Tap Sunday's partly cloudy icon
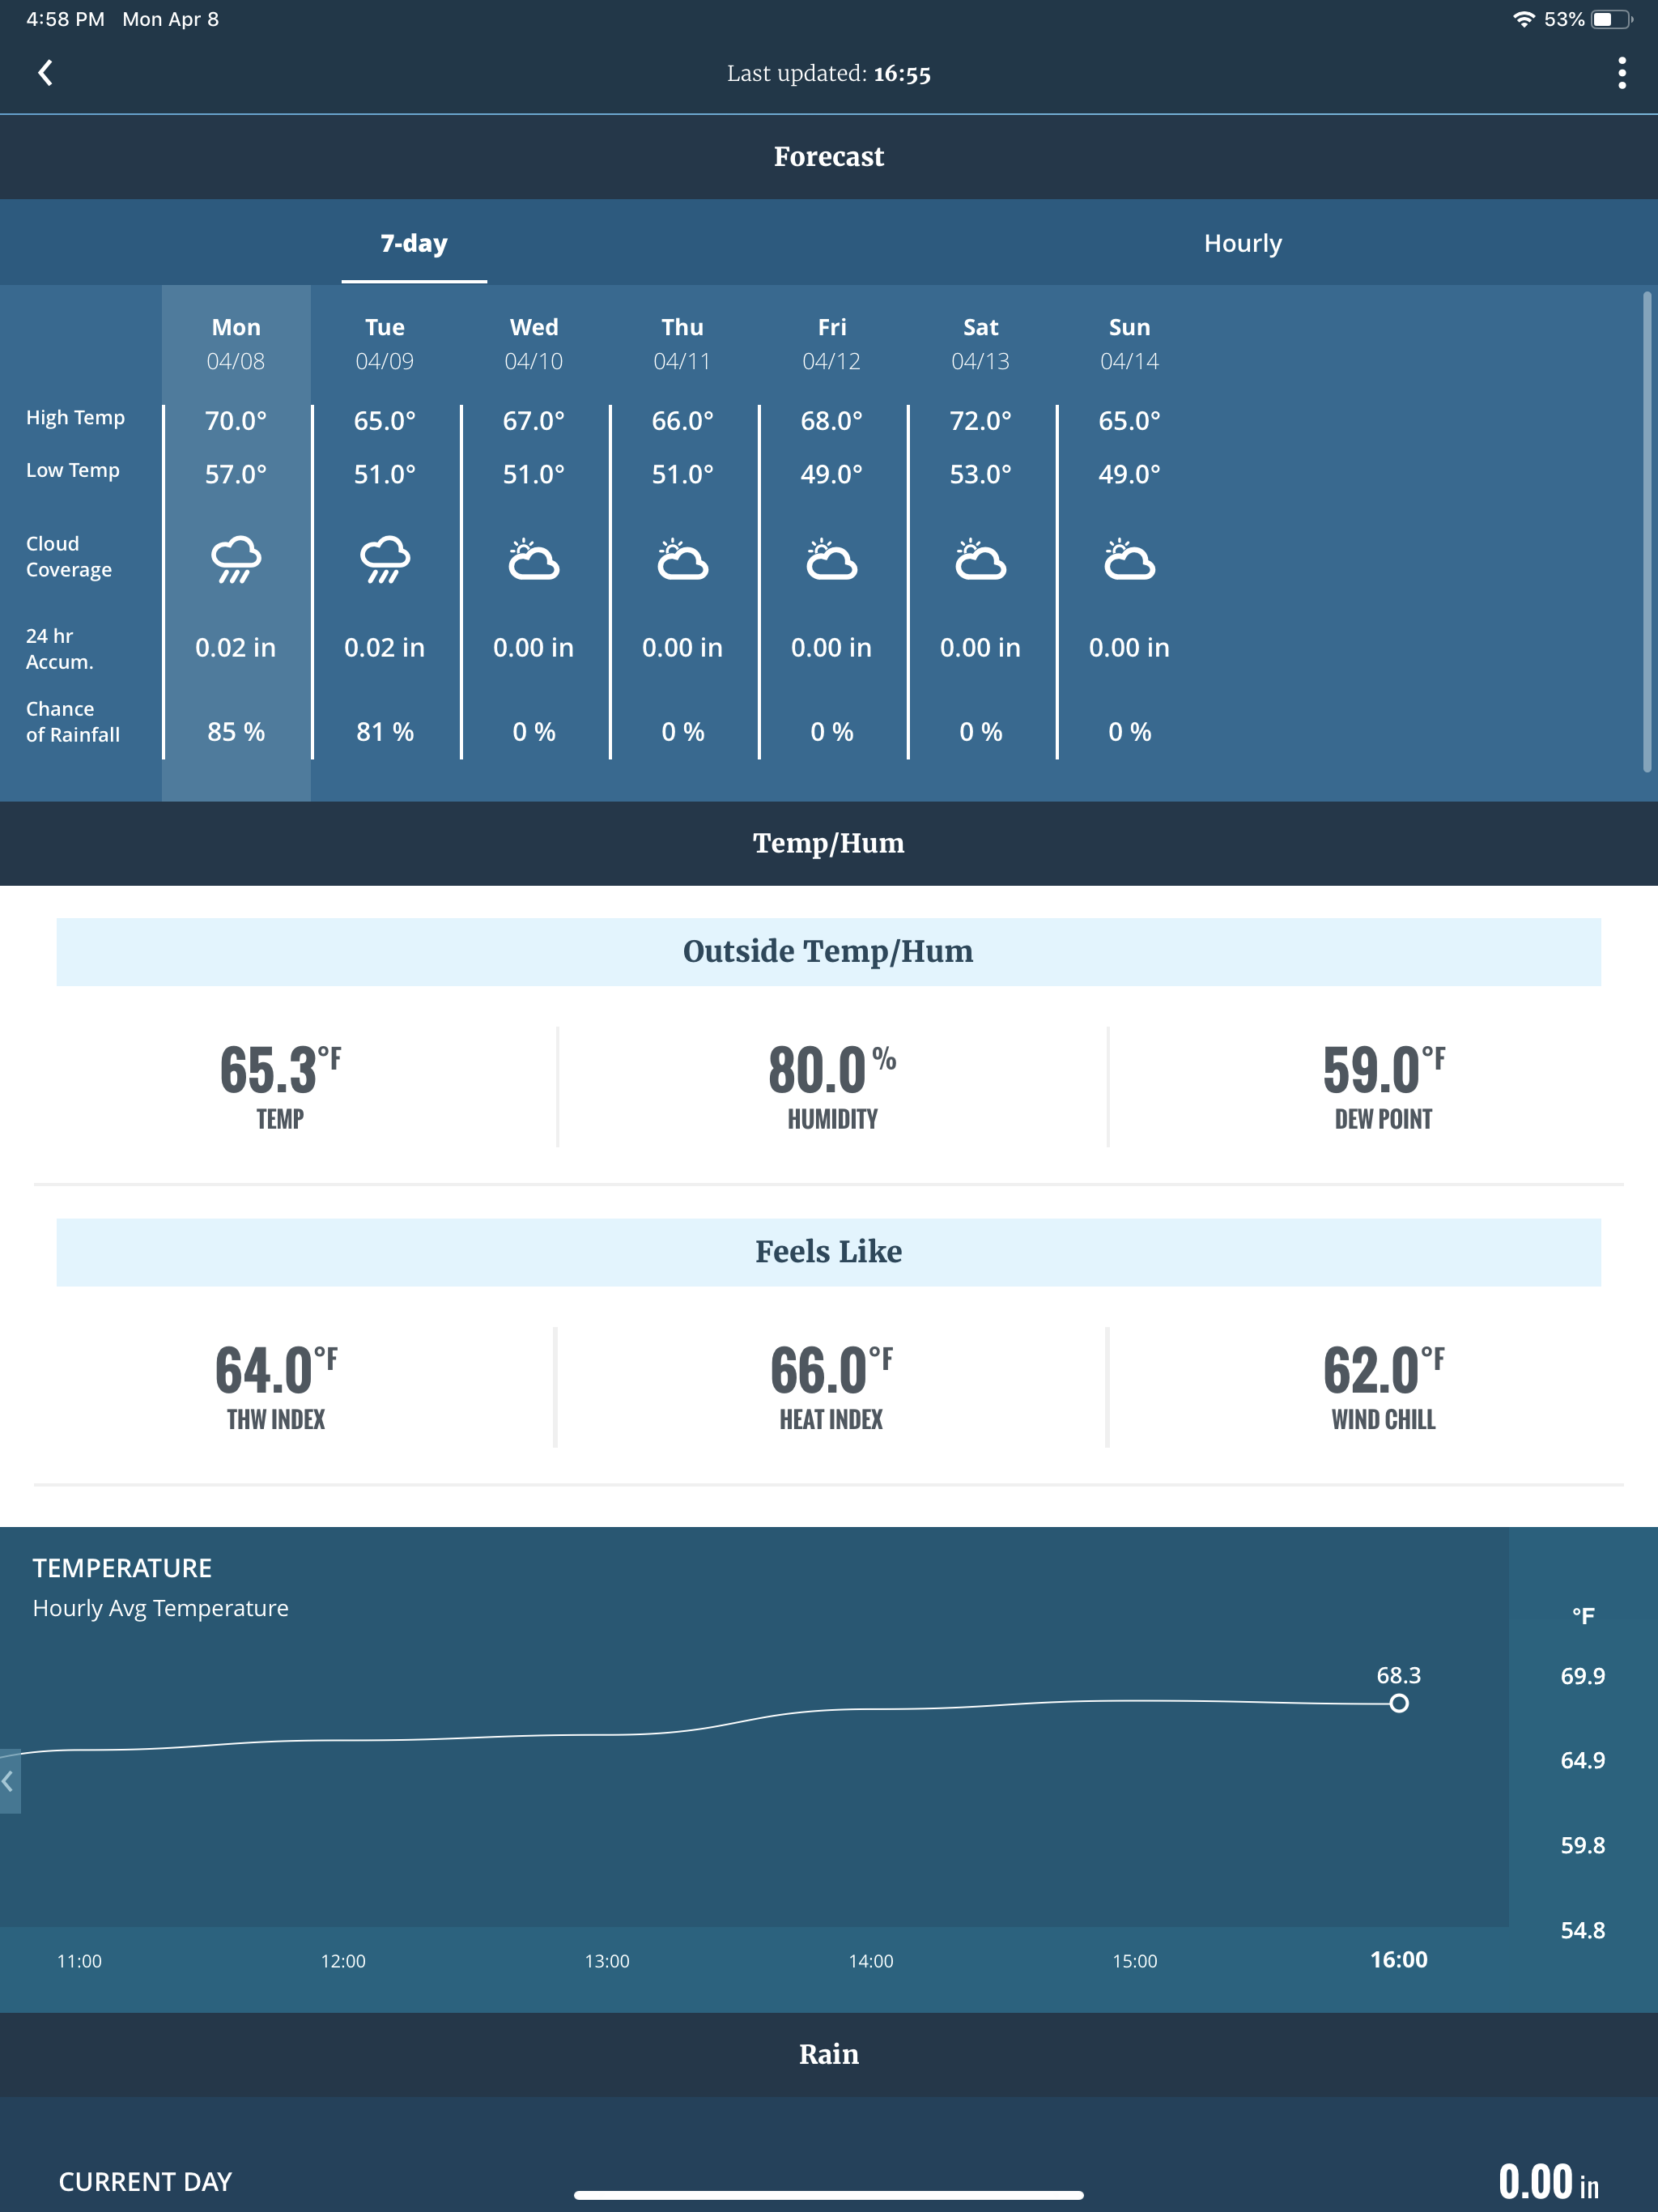 [1129, 560]
